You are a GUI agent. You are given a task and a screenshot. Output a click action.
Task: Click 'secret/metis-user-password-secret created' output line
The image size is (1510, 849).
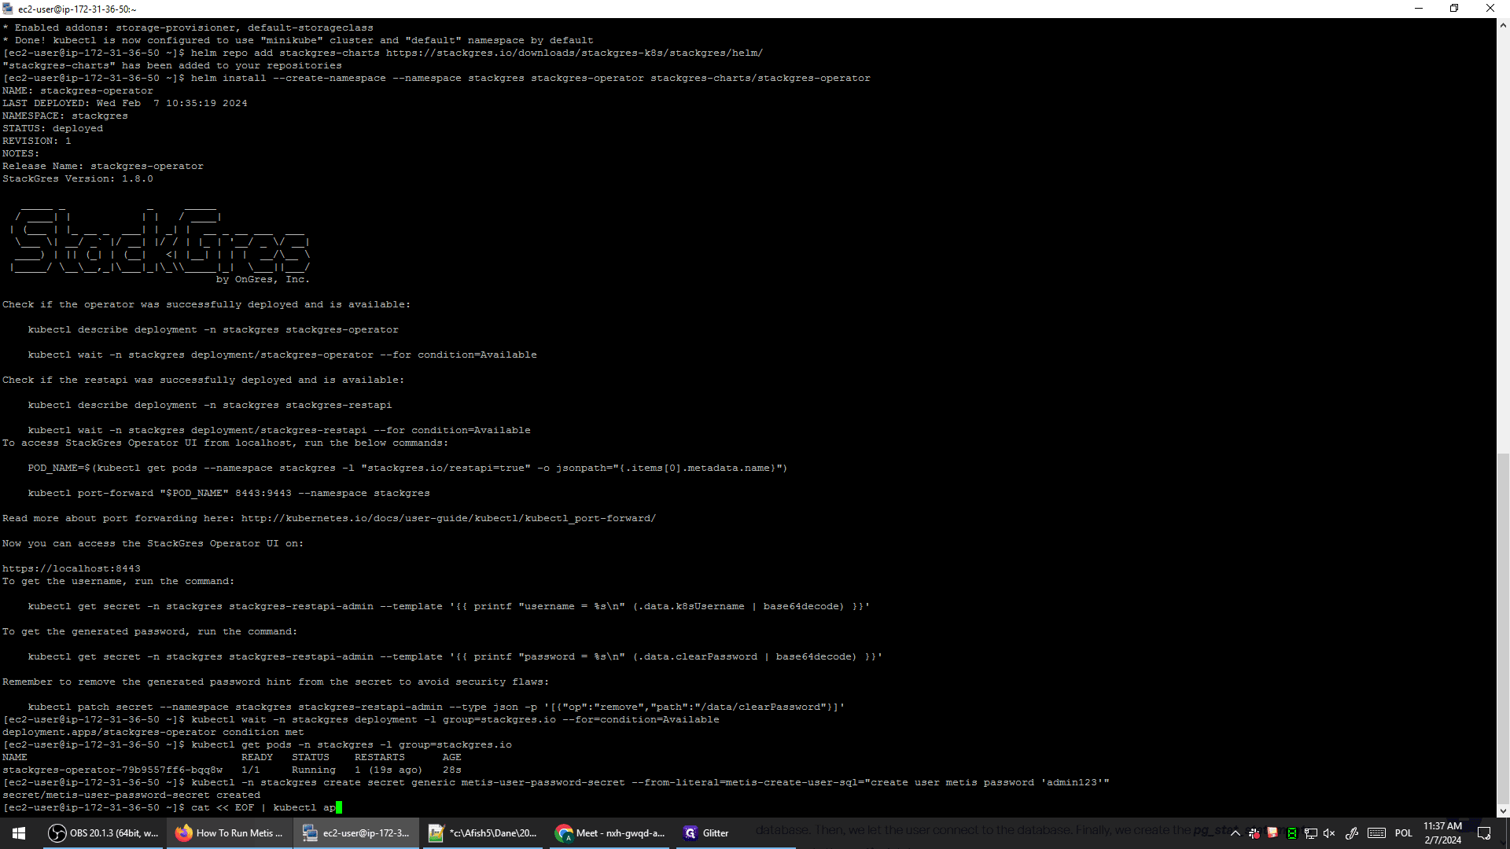[x=131, y=795]
